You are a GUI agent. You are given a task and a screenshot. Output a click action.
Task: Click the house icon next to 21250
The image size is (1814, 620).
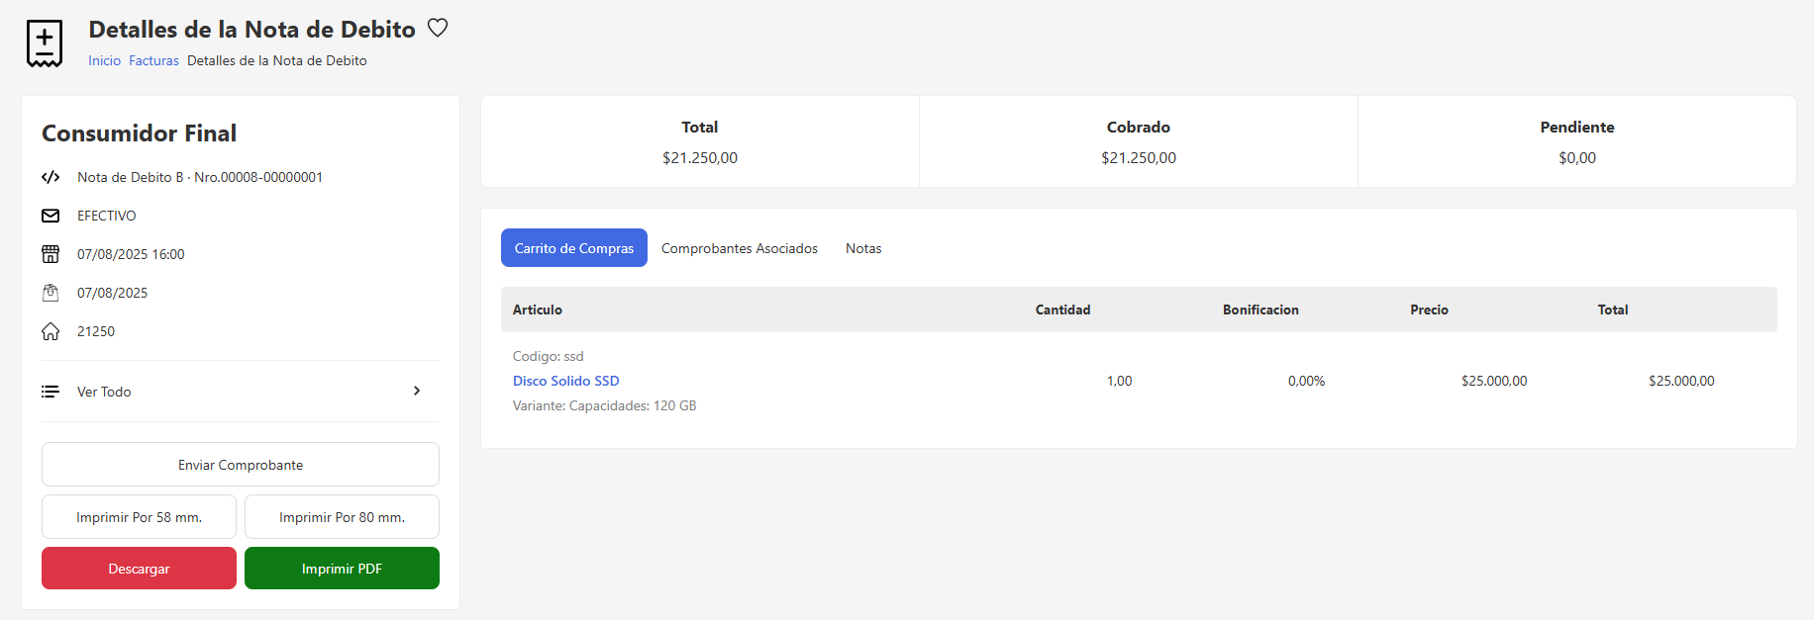click(50, 331)
